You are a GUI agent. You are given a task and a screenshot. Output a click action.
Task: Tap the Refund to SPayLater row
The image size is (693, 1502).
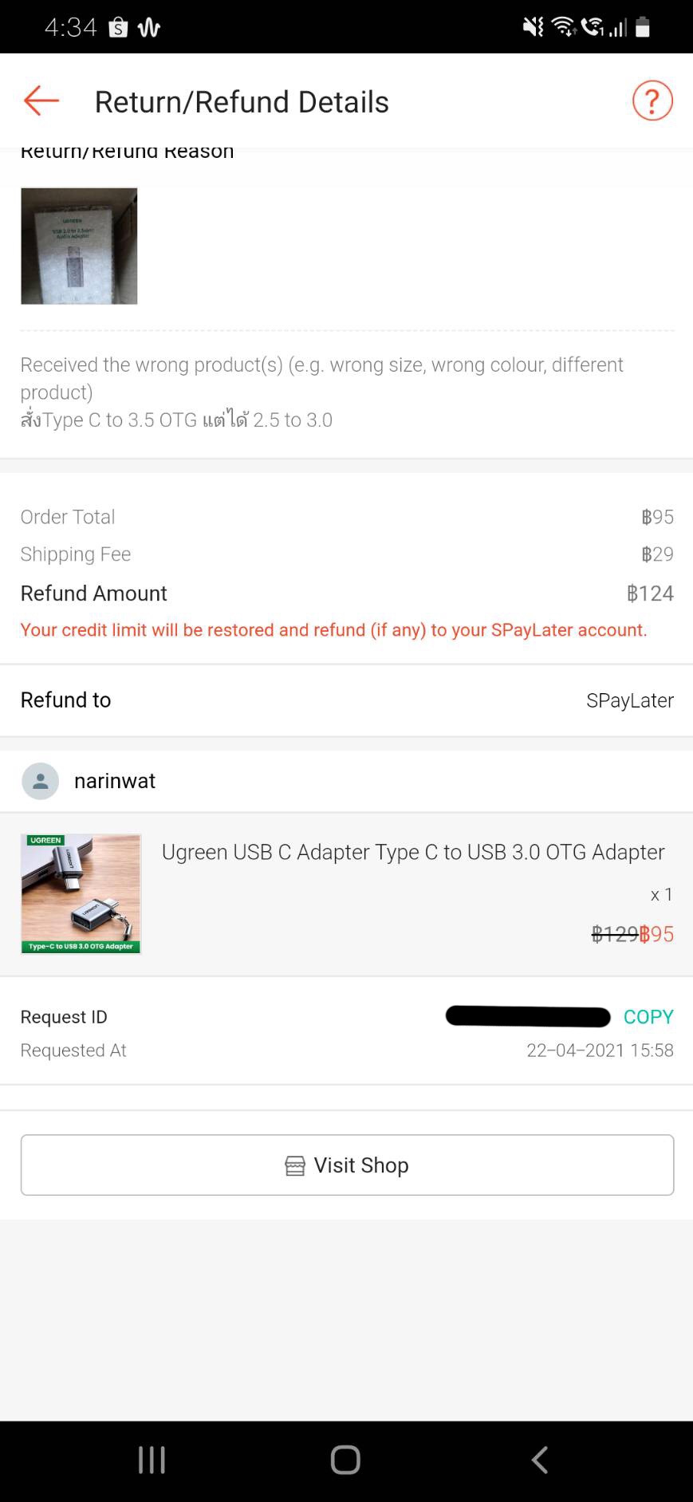click(347, 700)
